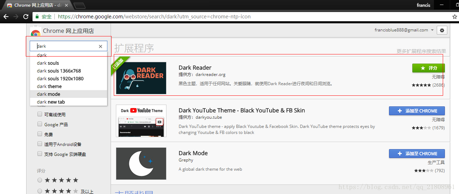Image resolution: width=459 pixels, height=194 pixels.
Task: Enable the 可离线使用 checkbox
Action: (x=40, y=114)
